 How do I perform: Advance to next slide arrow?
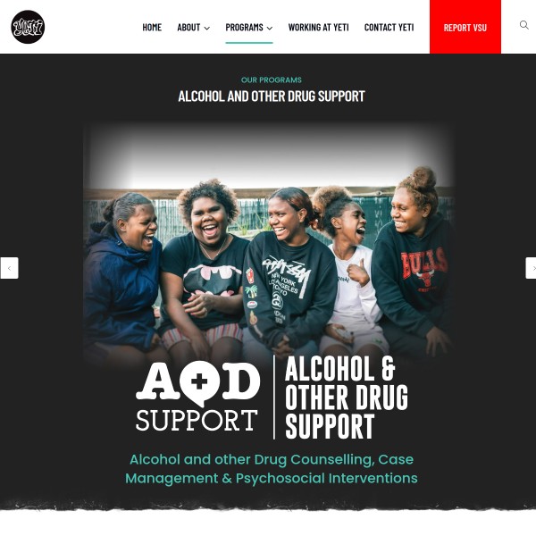531,268
